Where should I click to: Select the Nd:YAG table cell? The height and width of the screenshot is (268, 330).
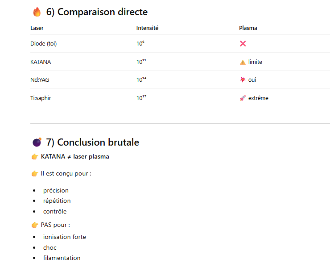pyautogui.click(x=40, y=80)
